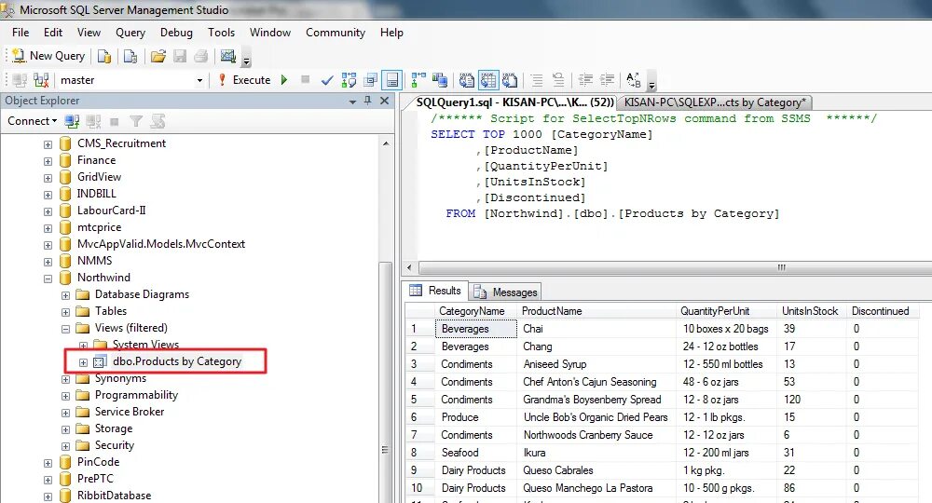Select the Security folder under Northwind
Viewport: 932px width, 503px height.
click(114, 445)
